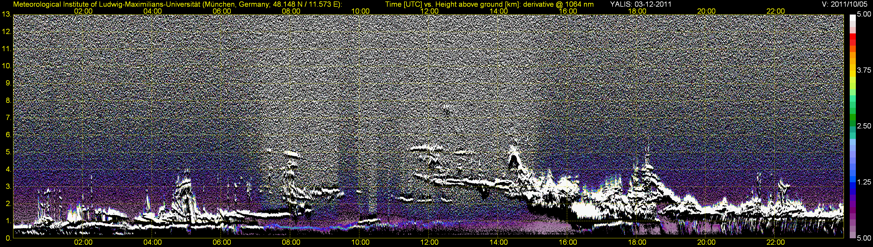
Task: Click the 10. km height axis label
Action: tap(6, 66)
